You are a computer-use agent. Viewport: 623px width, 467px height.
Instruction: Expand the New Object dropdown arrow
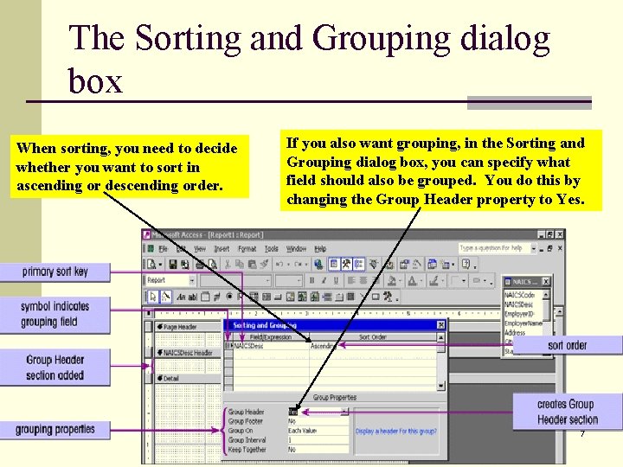coord(453,265)
